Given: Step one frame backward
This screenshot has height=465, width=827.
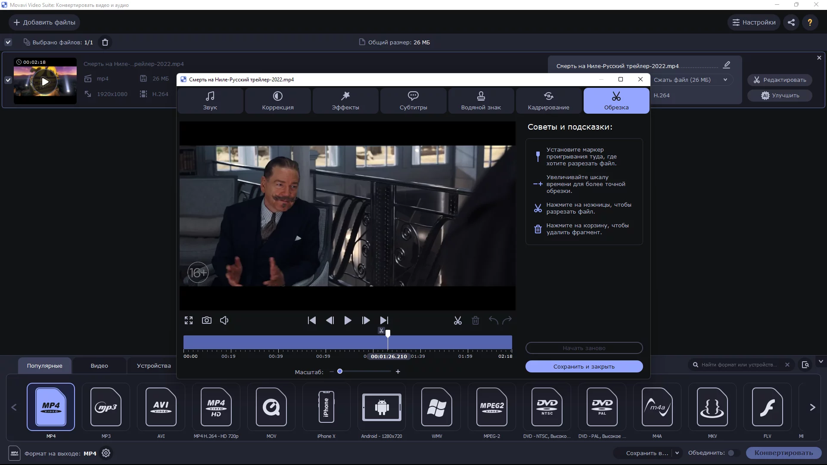Looking at the screenshot, I should coord(330,320).
